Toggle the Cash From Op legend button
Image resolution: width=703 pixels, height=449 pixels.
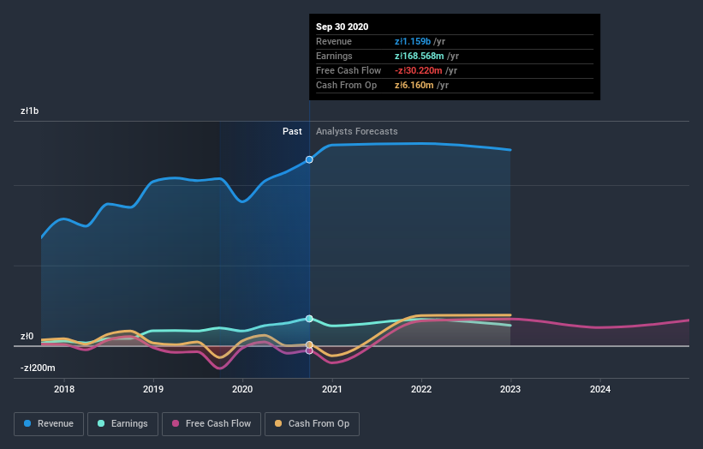click(312, 424)
